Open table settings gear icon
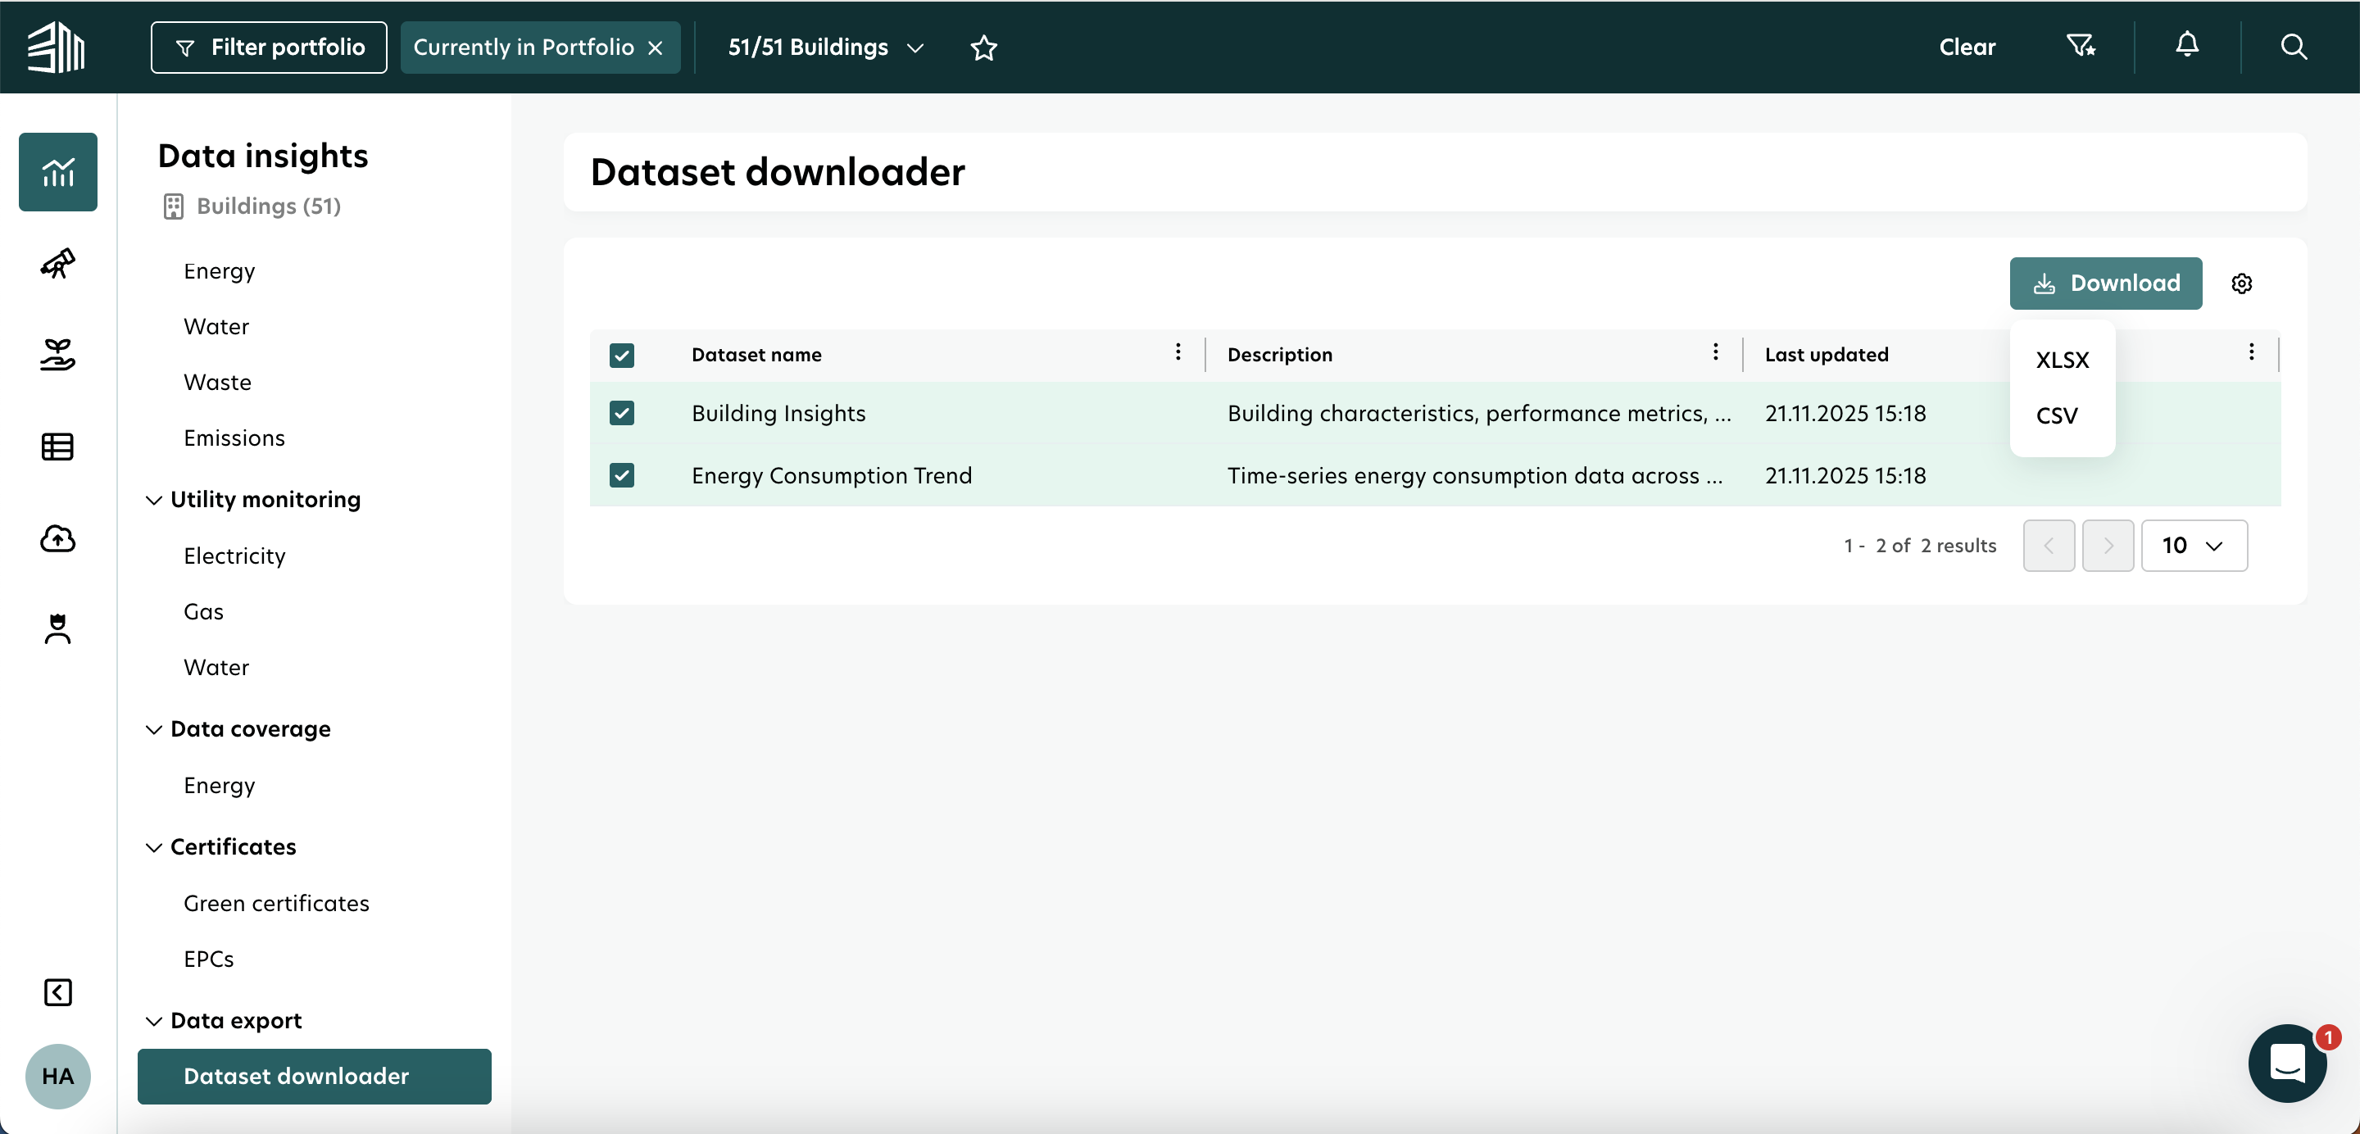 pyautogui.click(x=2241, y=284)
